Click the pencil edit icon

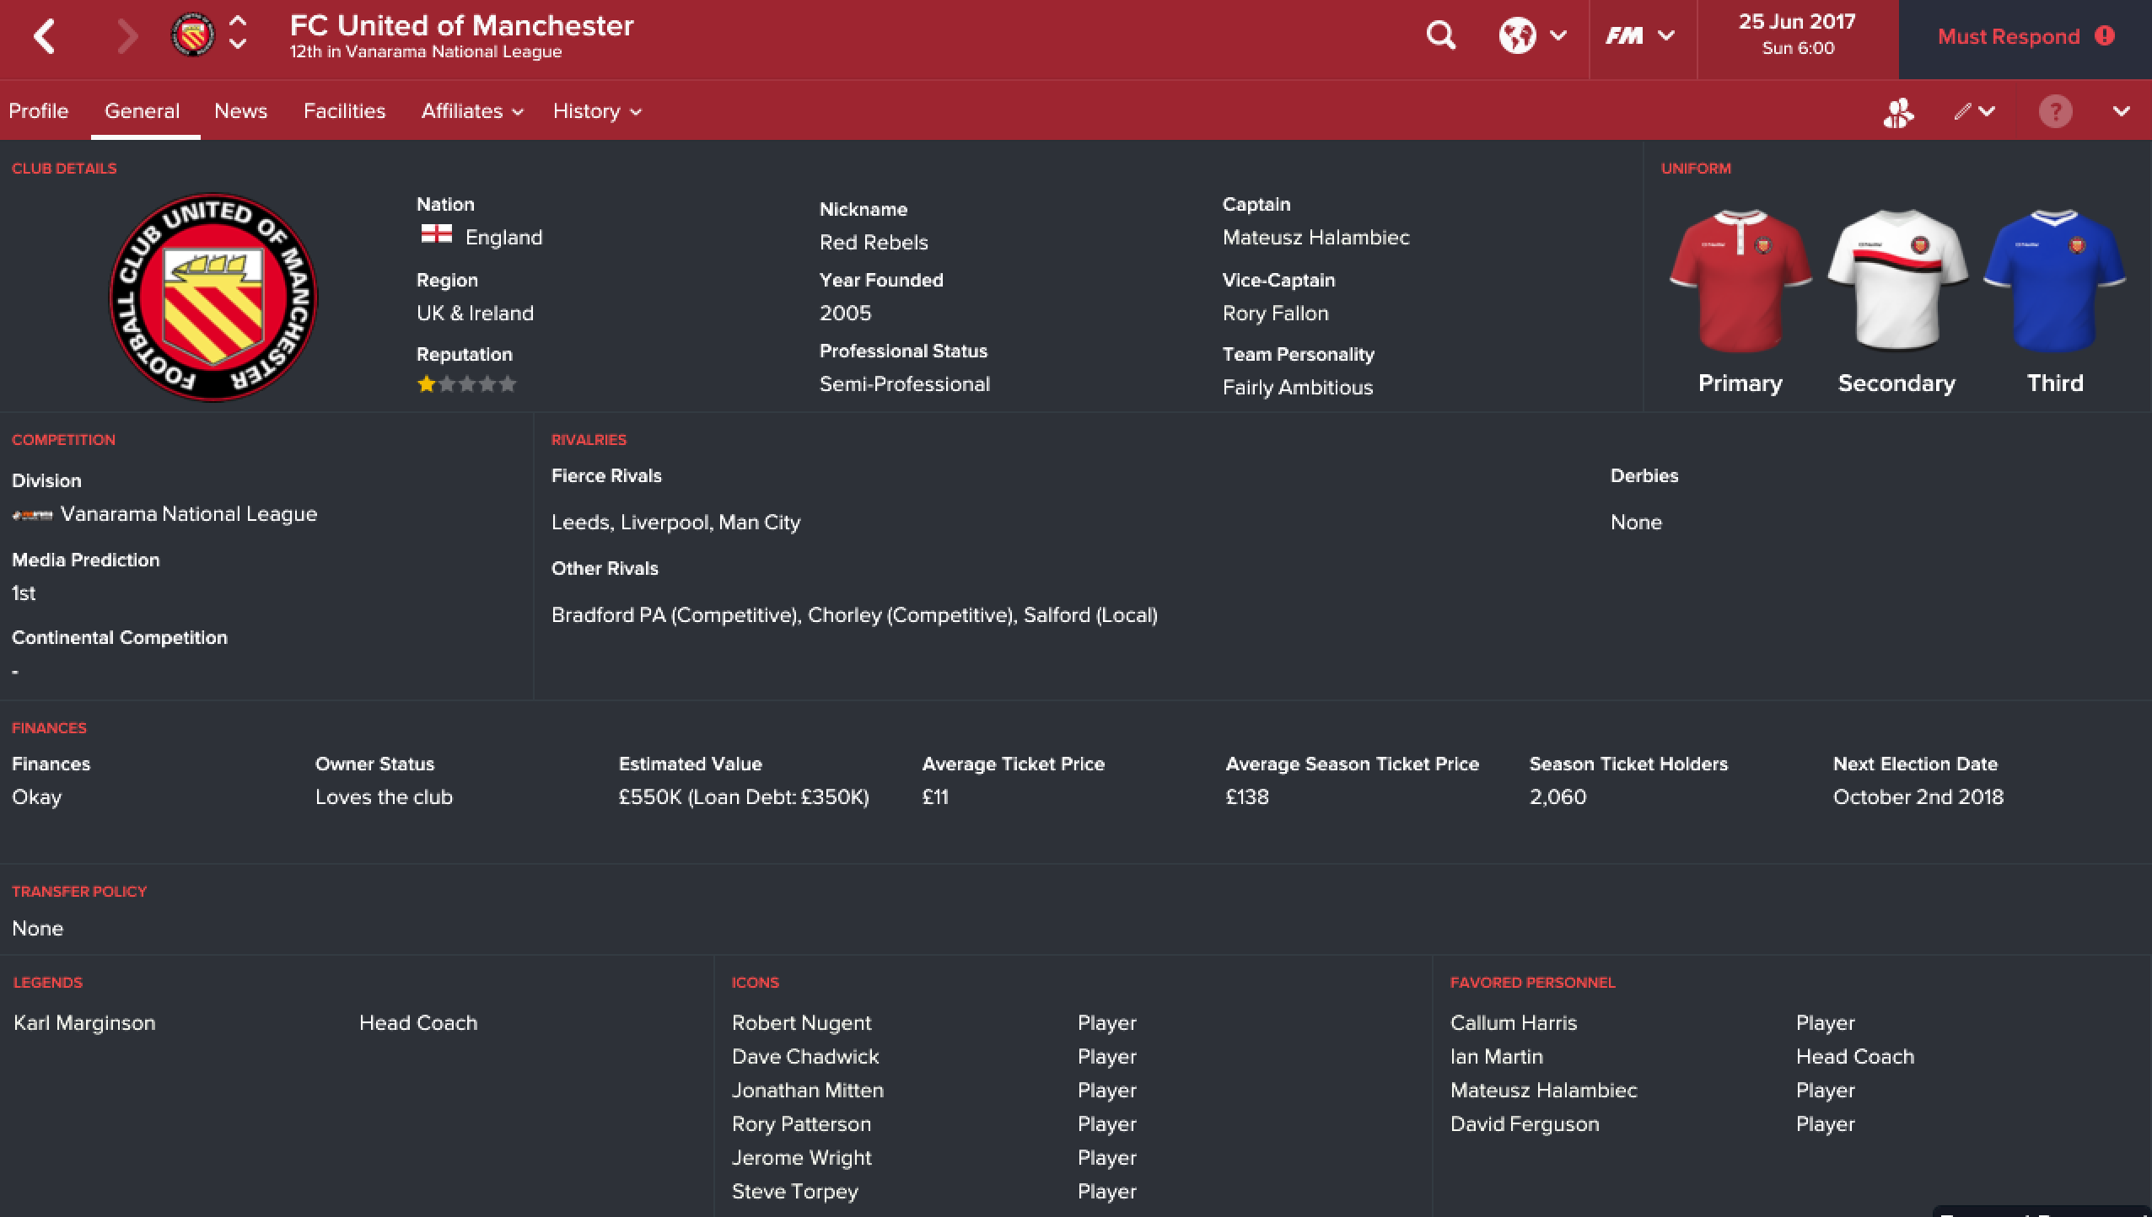tap(1974, 111)
